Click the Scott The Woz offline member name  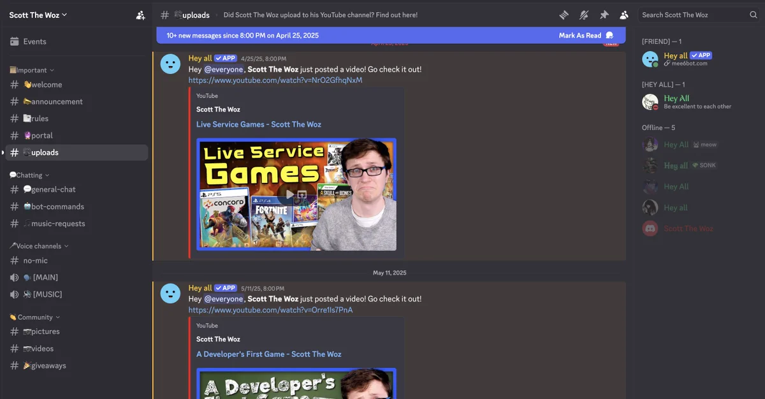click(x=688, y=228)
